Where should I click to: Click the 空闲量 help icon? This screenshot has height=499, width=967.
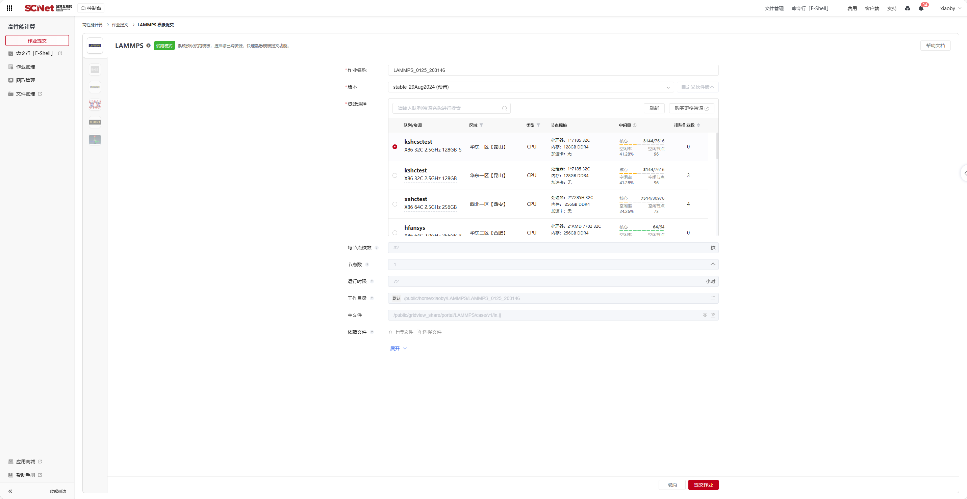pos(635,125)
